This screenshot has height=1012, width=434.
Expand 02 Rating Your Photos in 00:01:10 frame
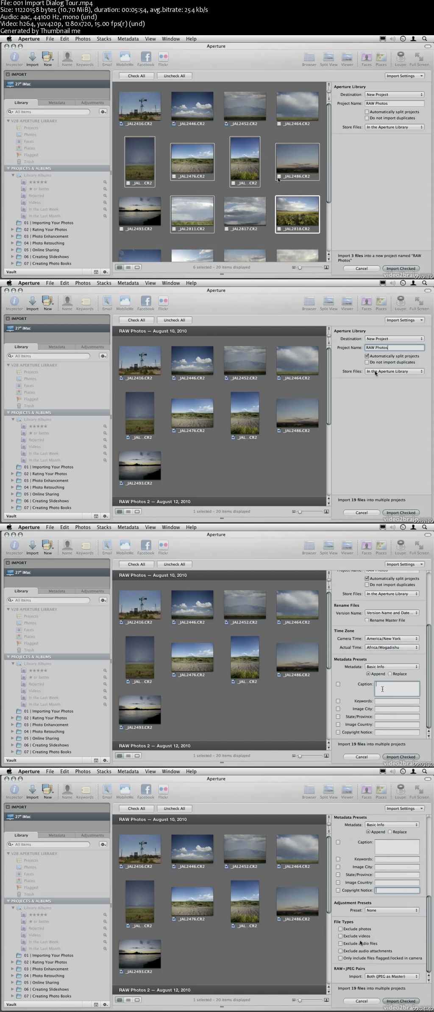click(x=12, y=230)
